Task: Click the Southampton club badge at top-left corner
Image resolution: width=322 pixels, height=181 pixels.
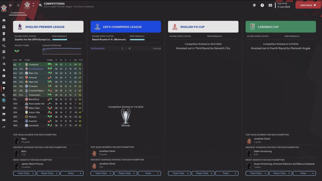Action: click(4, 9)
